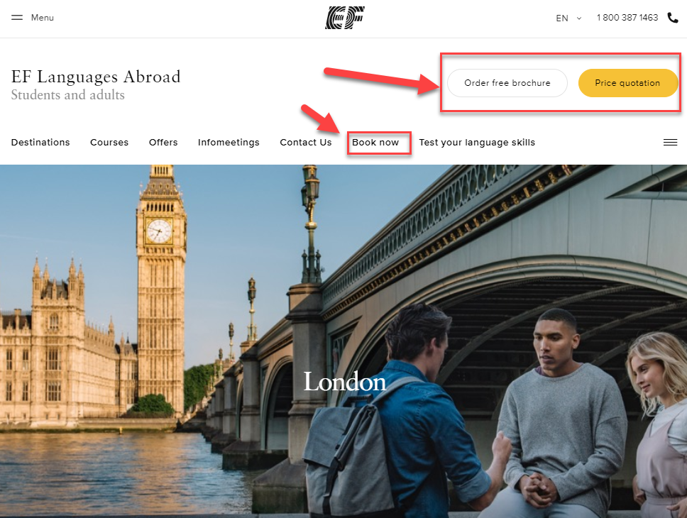Click the phone number 1 800 387 1463

point(627,18)
